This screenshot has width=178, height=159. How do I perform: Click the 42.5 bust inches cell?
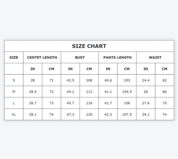[70, 80]
